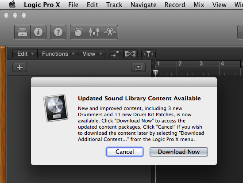Open Editors with the scissors icon

coord(110,32)
